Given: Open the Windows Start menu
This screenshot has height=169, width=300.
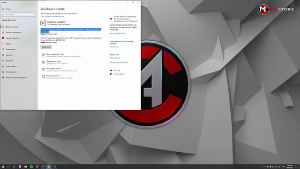Looking at the screenshot, I should (x=3, y=167).
